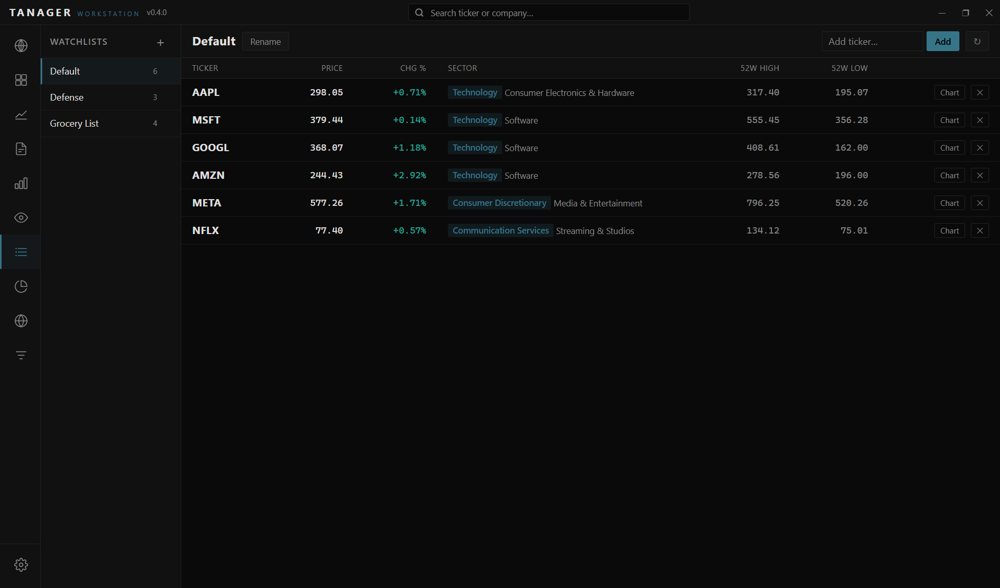Select the Default watchlist
1000x588 pixels.
(111, 71)
